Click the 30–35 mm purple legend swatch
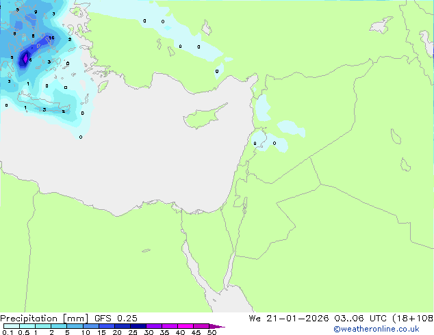The width and height of the screenshot is (434, 335). pos(153,326)
